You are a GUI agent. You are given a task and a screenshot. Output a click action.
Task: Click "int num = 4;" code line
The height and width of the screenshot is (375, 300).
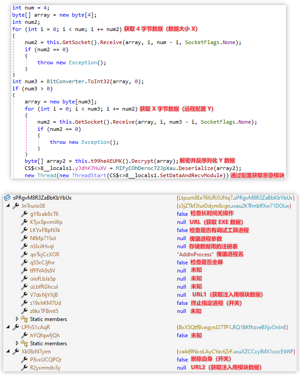(x=31, y=8)
